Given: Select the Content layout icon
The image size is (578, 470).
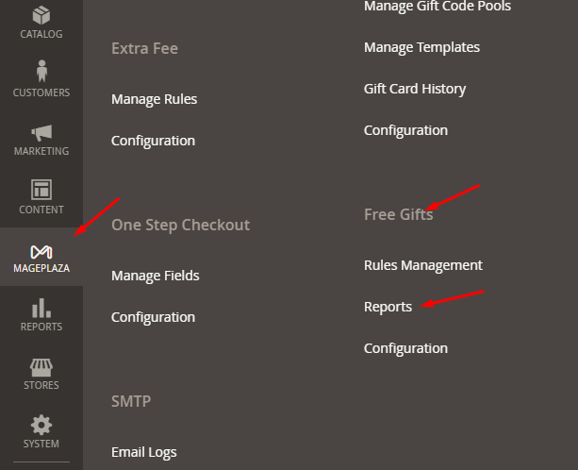Looking at the screenshot, I should (41, 190).
